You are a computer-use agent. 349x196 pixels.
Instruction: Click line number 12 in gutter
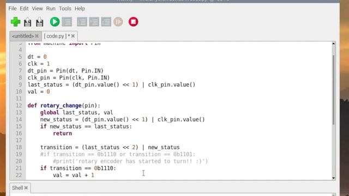click(19, 106)
